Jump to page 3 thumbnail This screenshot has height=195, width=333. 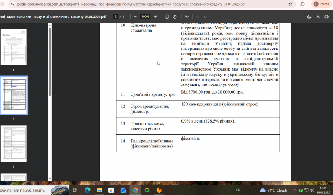click(14, 144)
